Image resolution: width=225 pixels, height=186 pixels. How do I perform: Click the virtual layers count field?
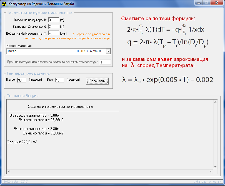coord(105,62)
